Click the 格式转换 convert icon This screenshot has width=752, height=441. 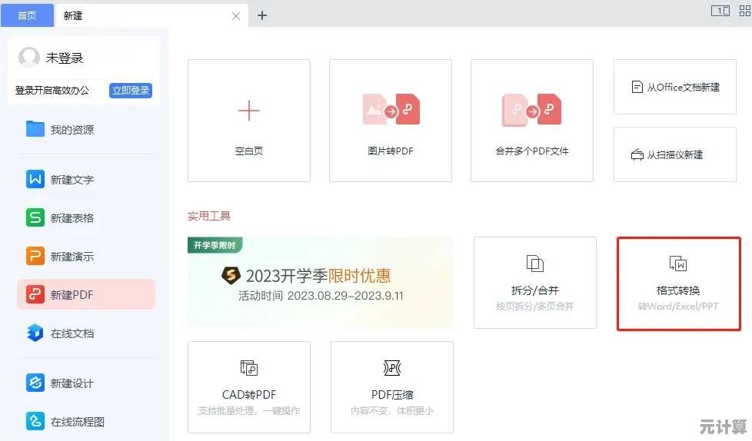click(678, 264)
